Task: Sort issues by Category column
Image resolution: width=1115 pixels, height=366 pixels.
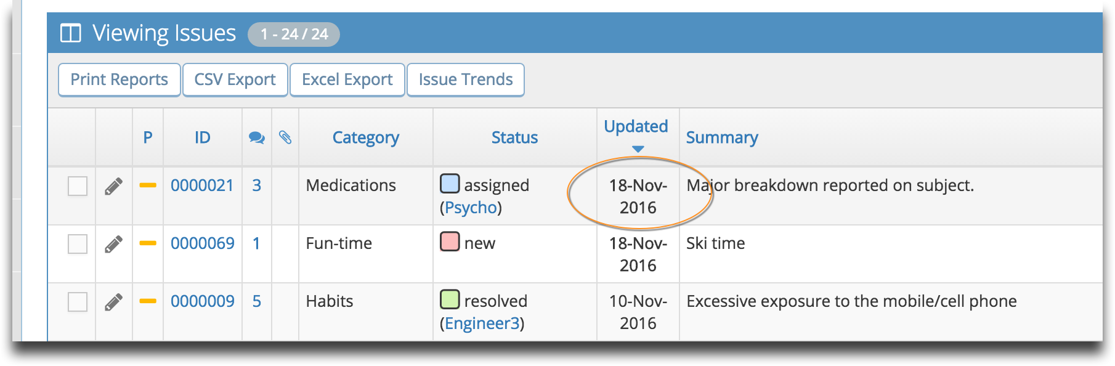Action: pyautogui.click(x=366, y=137)
